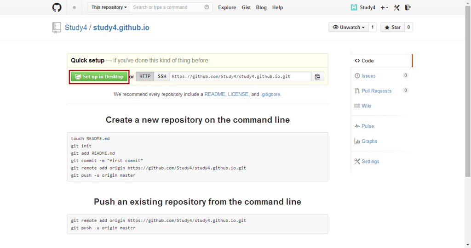Screen dimensions: 471x248
Task: Open the Pull Requests sidebar tab
Action: pos(376,91)
